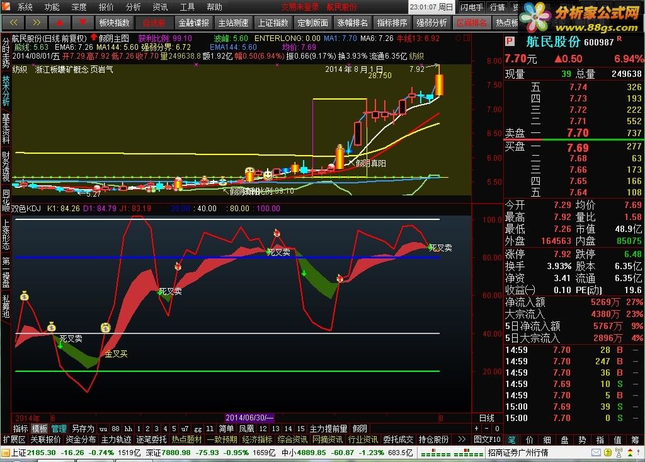Viewport: 645px width, 462px height.
Task: Select the 笔 tab in quote panel
Action: (511, 440)
